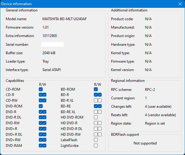Select the interface type value Serial ATAPI
185x155 pixels.
51,70
